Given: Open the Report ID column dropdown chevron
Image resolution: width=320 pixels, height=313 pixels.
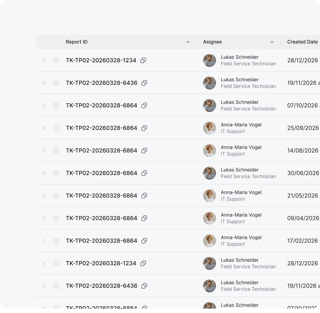Looking at the screenshot, I should (x=188, y=42).
